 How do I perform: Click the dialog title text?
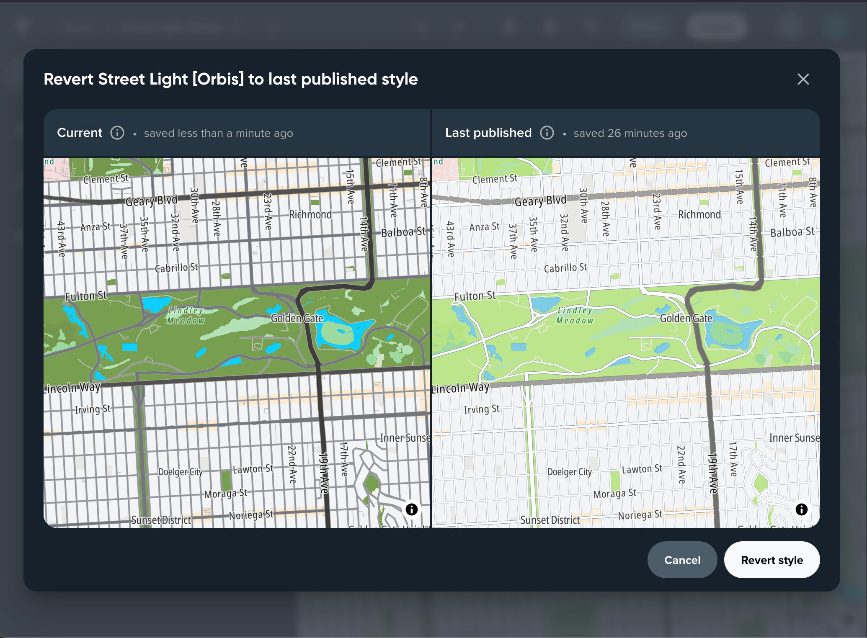tap(230, 79)
